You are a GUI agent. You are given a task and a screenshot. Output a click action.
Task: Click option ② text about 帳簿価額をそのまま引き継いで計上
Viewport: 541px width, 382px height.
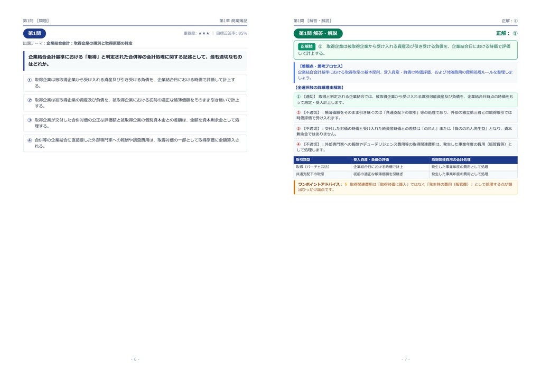point(137,103)
